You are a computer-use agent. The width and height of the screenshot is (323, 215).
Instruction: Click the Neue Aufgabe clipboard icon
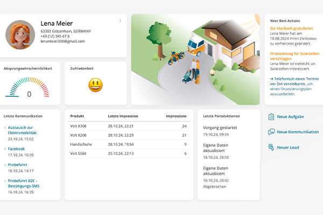[271, 117]
